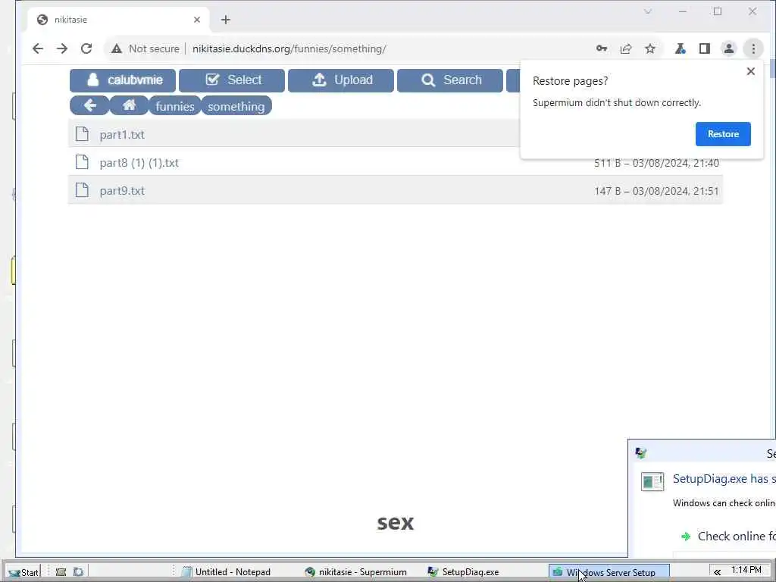Close the nikitasie tab

[197, 20]
